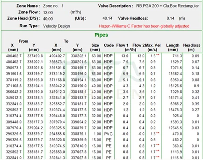
Task: Click the To X cell 294855.6
Action: point(57,134)
